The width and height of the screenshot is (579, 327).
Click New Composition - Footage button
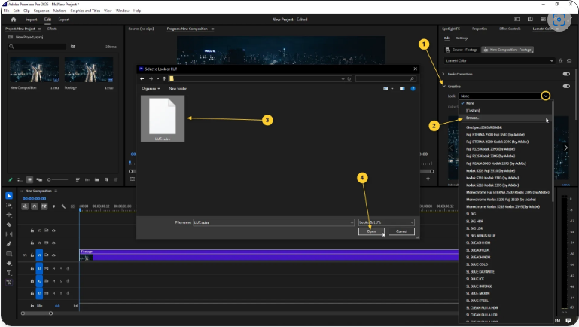pyautogui.click(x=507, y=50)
